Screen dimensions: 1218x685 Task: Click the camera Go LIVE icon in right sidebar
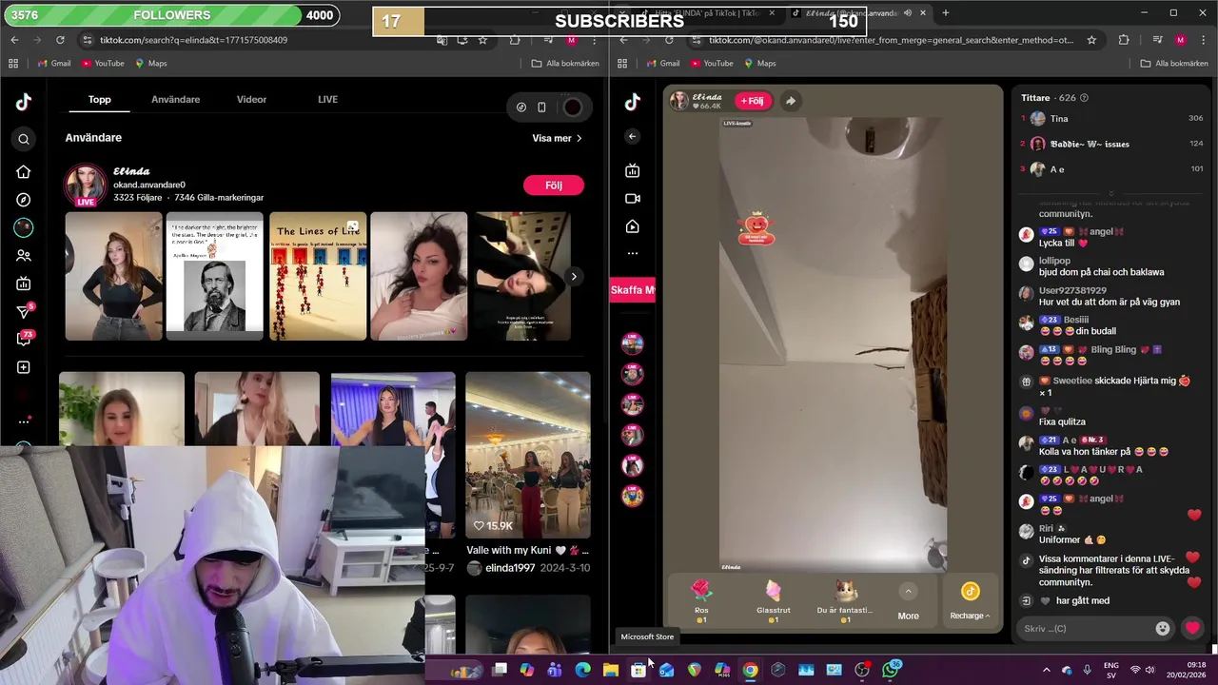pyautogui.click(x=633, y=199)
